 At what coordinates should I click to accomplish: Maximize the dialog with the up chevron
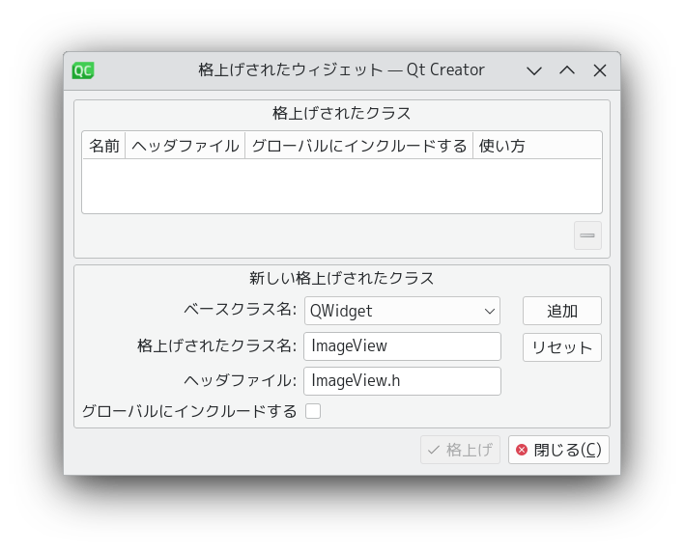(567, 70)
